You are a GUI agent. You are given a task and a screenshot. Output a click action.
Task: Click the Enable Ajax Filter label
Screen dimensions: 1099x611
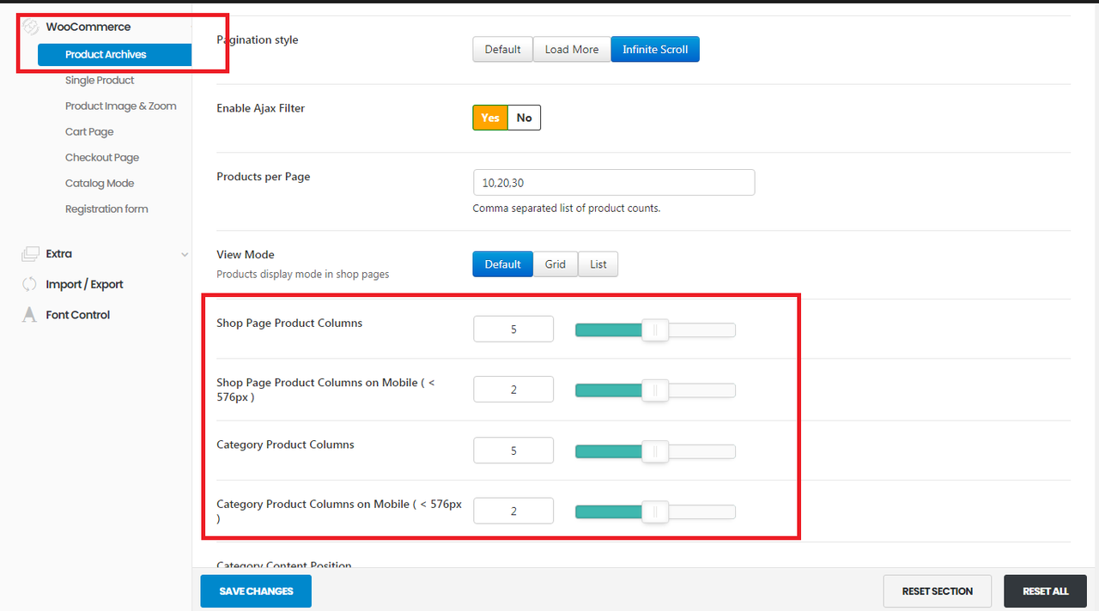[x=260, y=108]
